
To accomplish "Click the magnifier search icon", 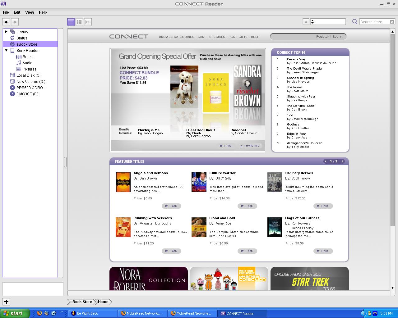I will [354, 22].
